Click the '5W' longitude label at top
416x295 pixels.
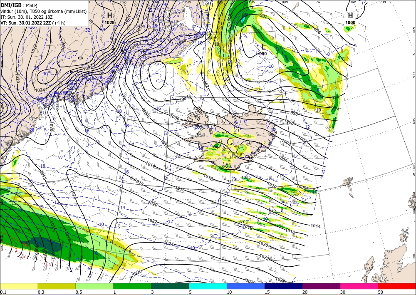click(x=318, y=2)
